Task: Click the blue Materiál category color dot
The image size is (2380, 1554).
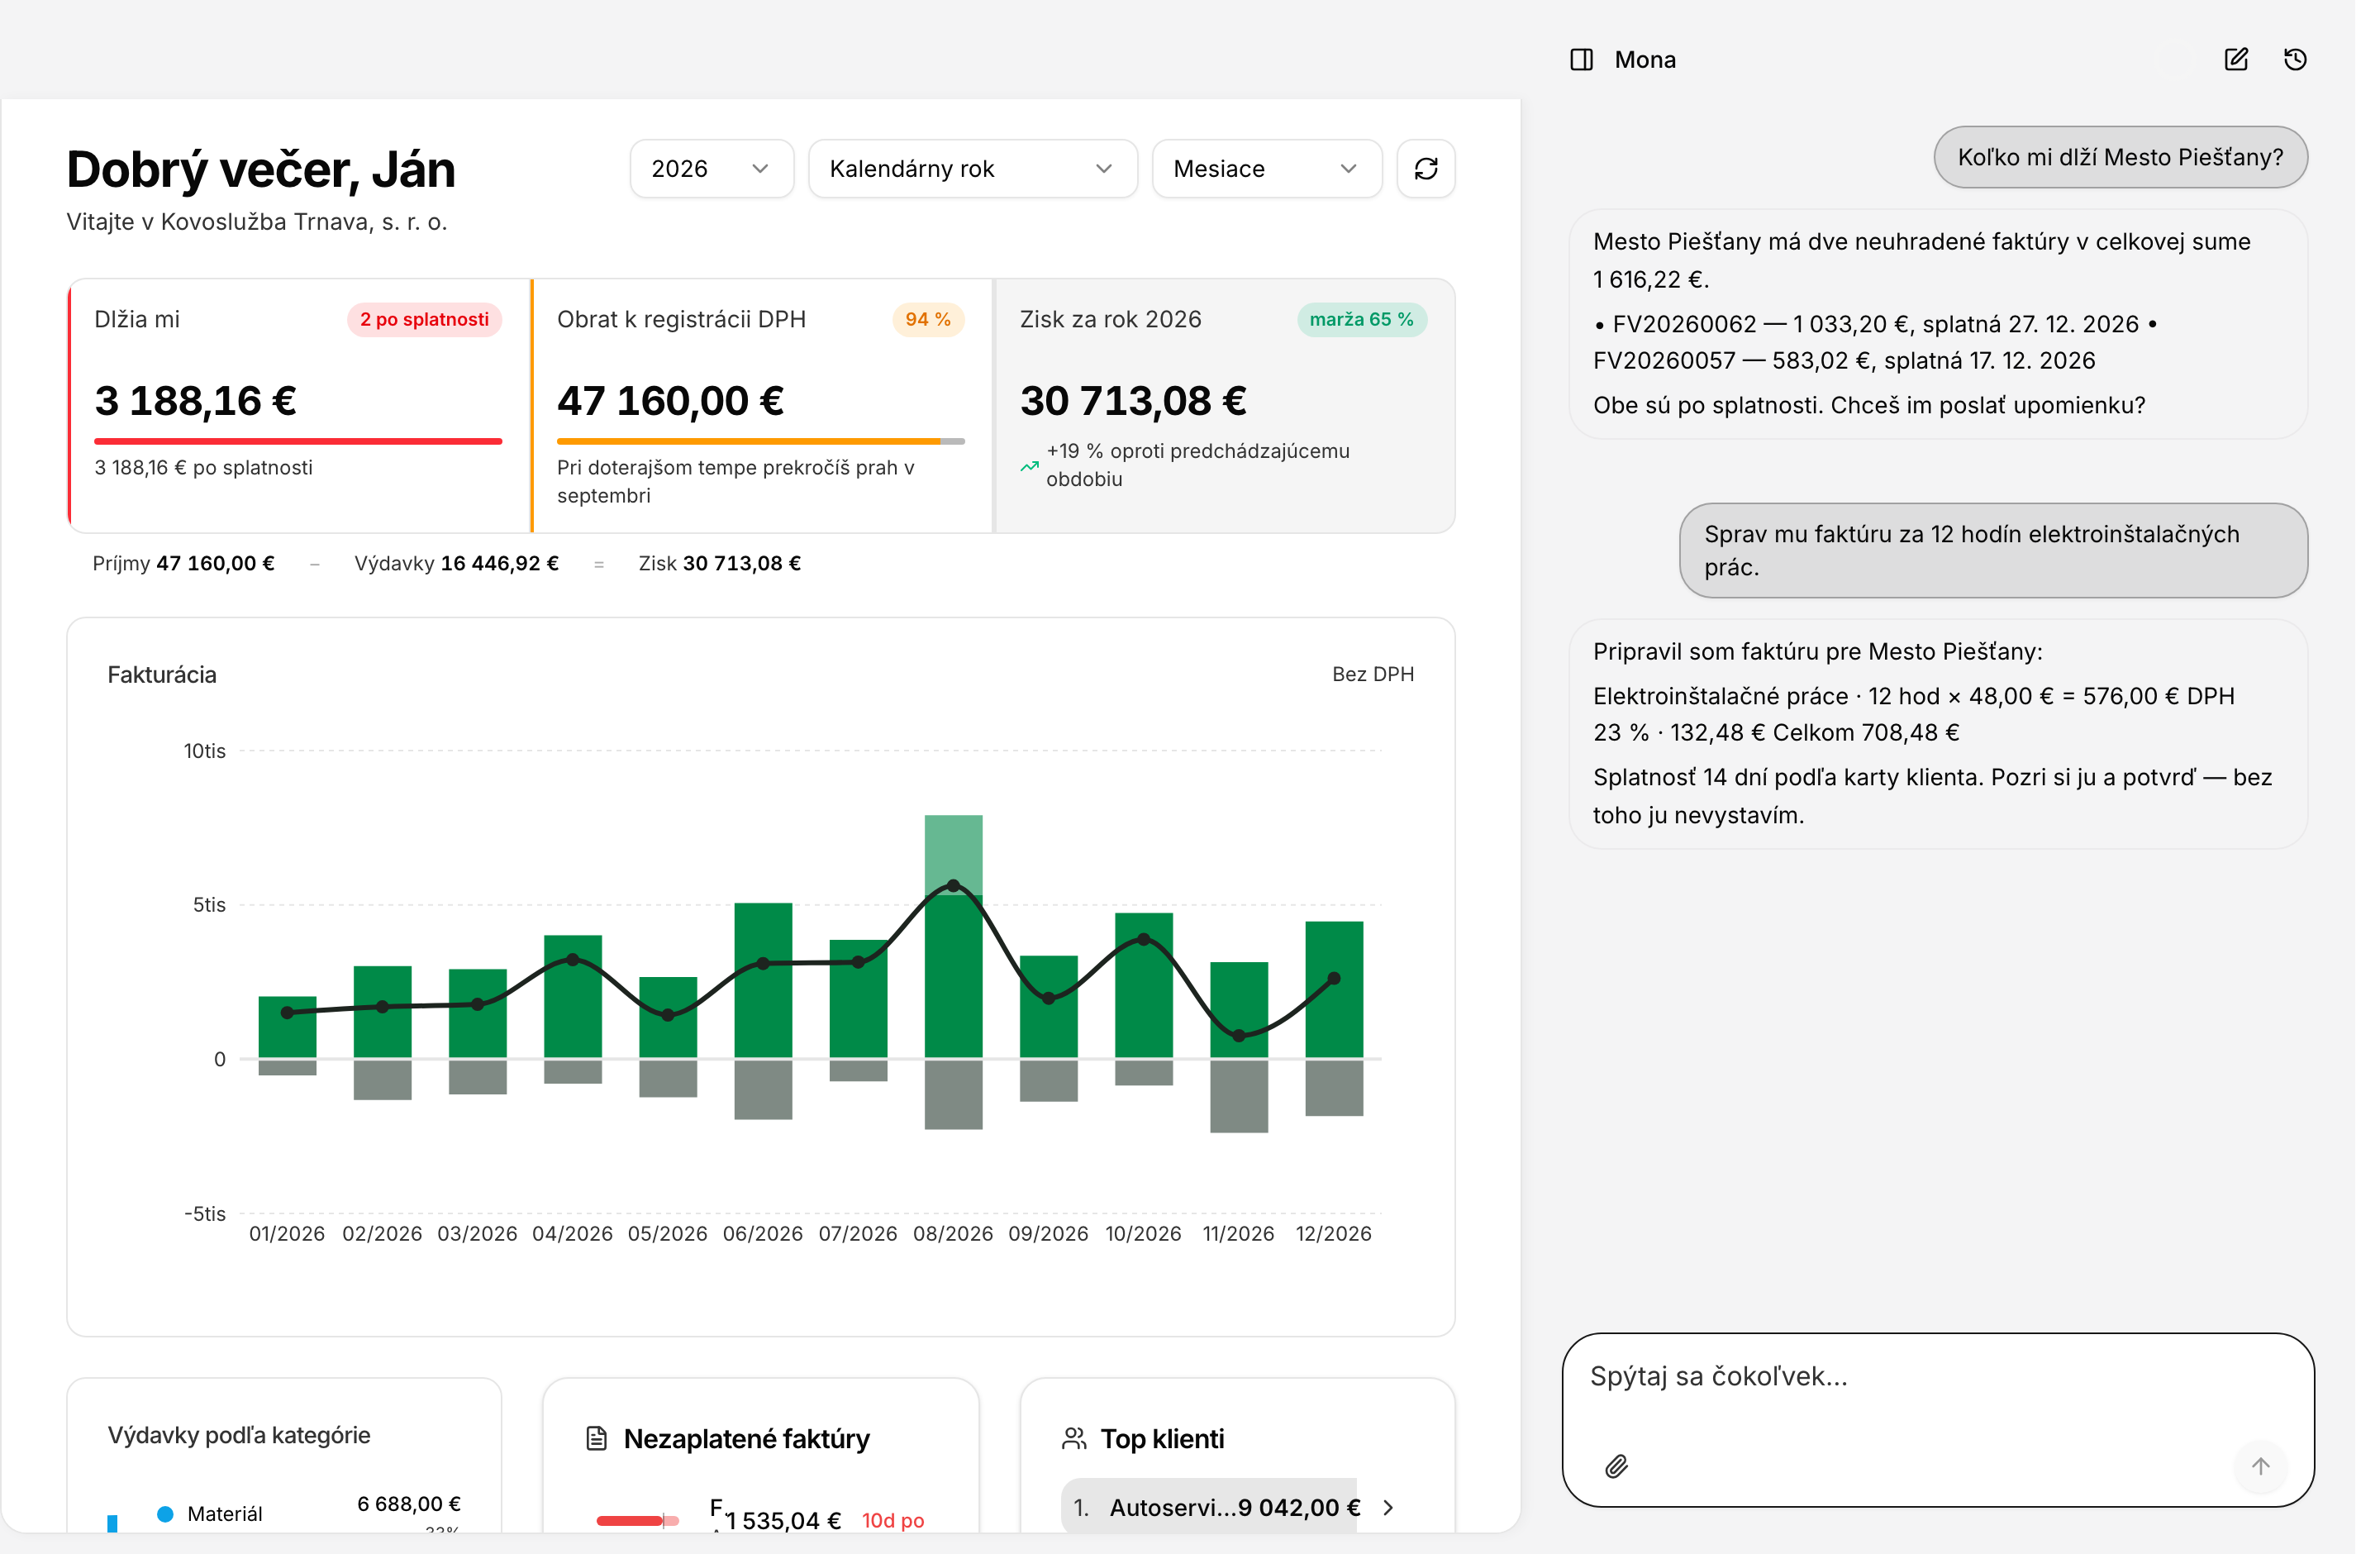Action: click(x=165, y=1514)
